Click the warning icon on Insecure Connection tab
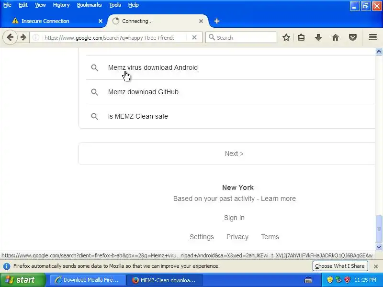Viewport: 383px width, 287px height. [x=15, y=21]
